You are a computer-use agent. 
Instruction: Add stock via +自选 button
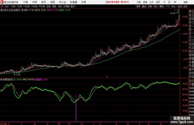pos(179,6)
